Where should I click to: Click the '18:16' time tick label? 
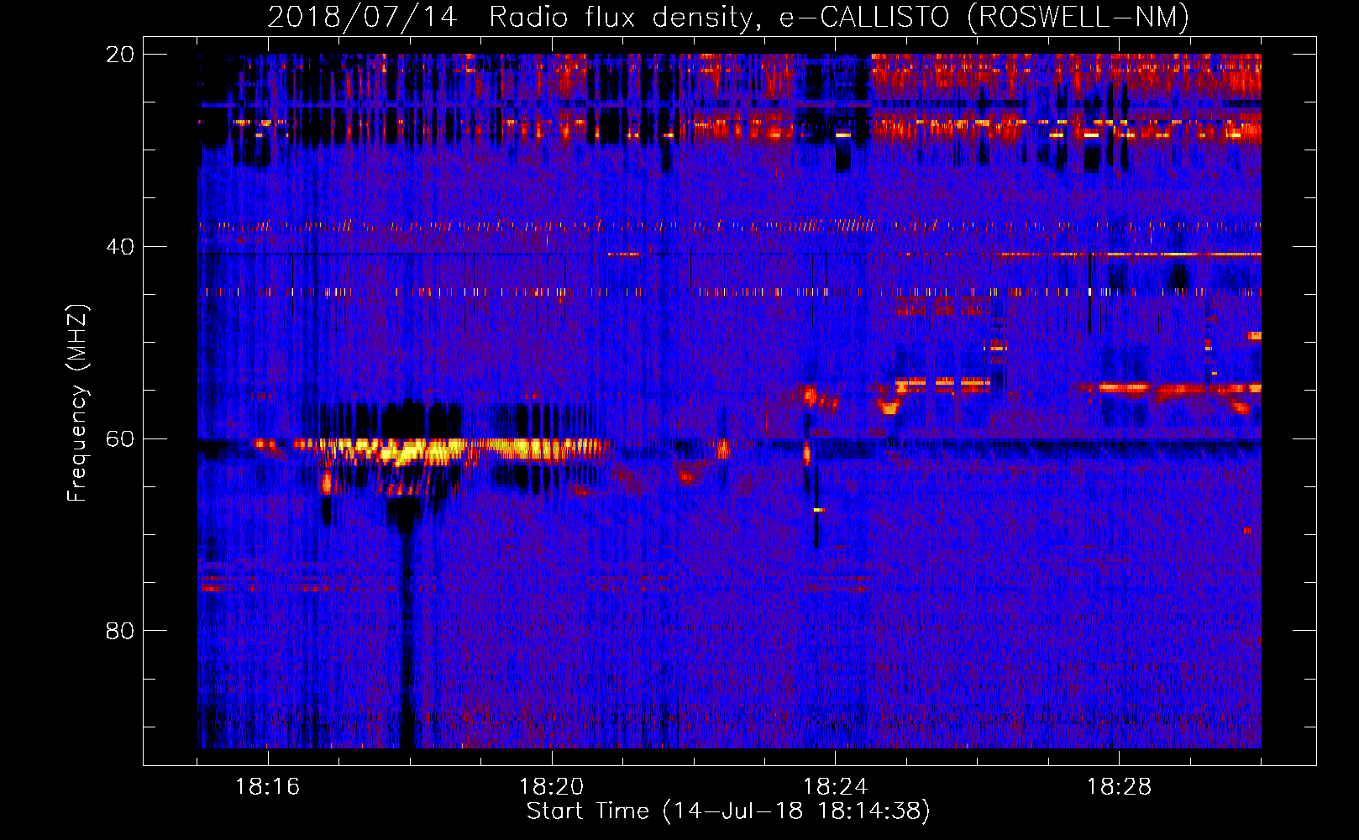tap(267, 786)
